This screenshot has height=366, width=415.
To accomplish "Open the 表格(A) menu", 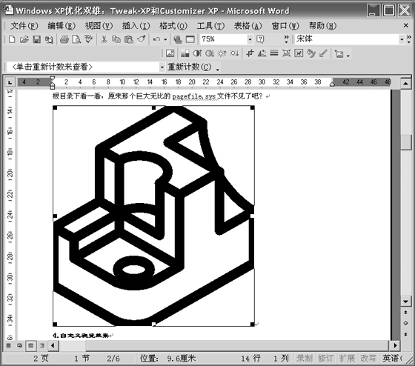I will [248, 26].
